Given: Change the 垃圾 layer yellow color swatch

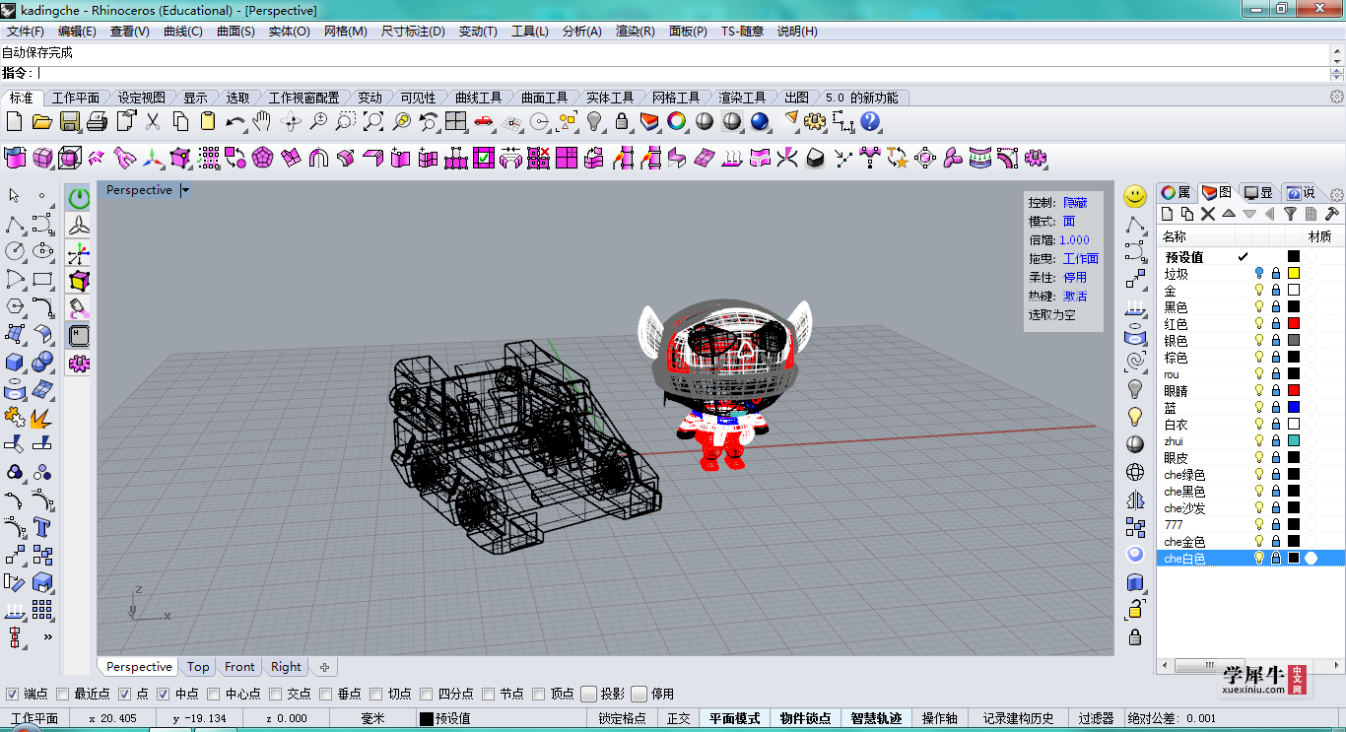Looking at the screenshot, I should coord(1294,274).
